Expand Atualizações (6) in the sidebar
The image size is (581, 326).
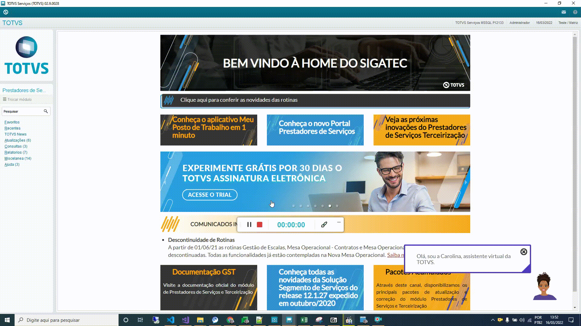(18, 140)
